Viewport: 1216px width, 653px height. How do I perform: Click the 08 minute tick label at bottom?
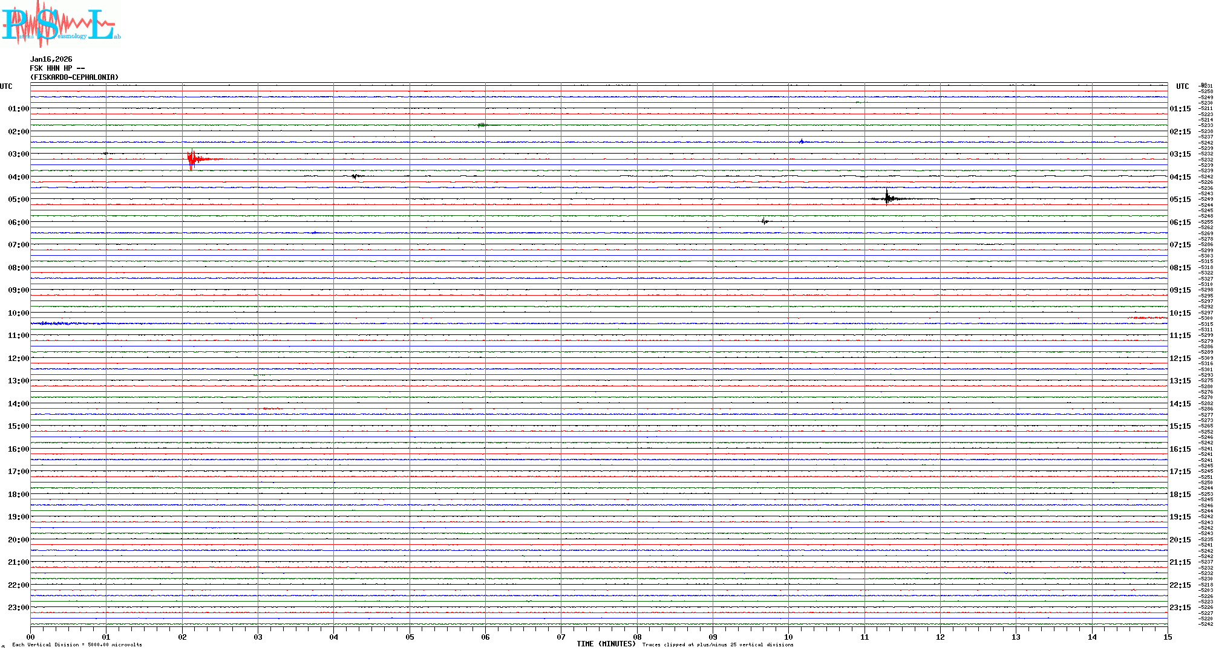tap(637, 637)
